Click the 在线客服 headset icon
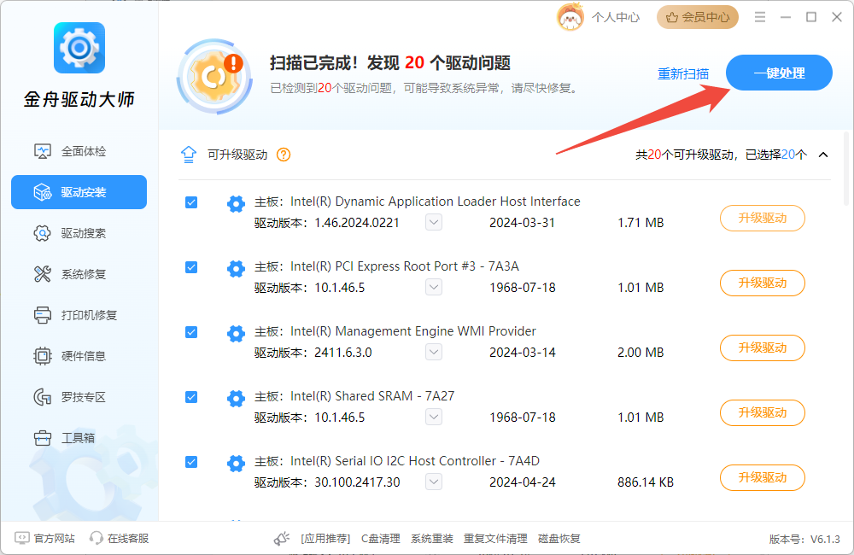Image resolution: width=854 pixels, height=555 pixels. (97, 538)
